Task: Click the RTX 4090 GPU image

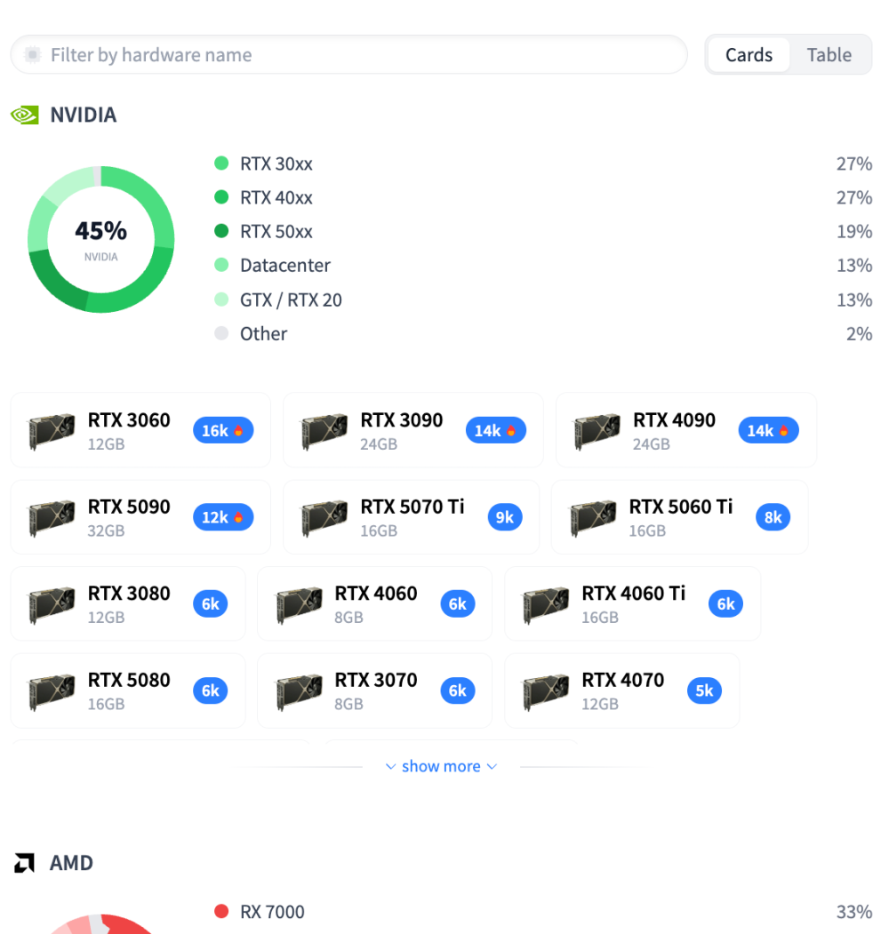Action: click(597, 431)
